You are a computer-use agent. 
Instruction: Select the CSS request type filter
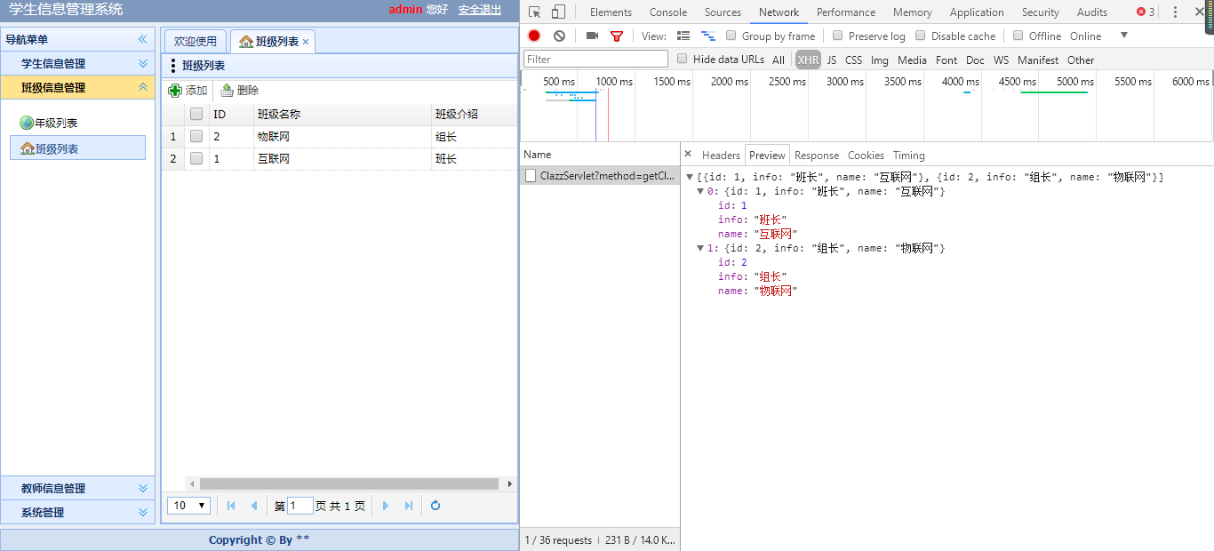coord(853,60)
